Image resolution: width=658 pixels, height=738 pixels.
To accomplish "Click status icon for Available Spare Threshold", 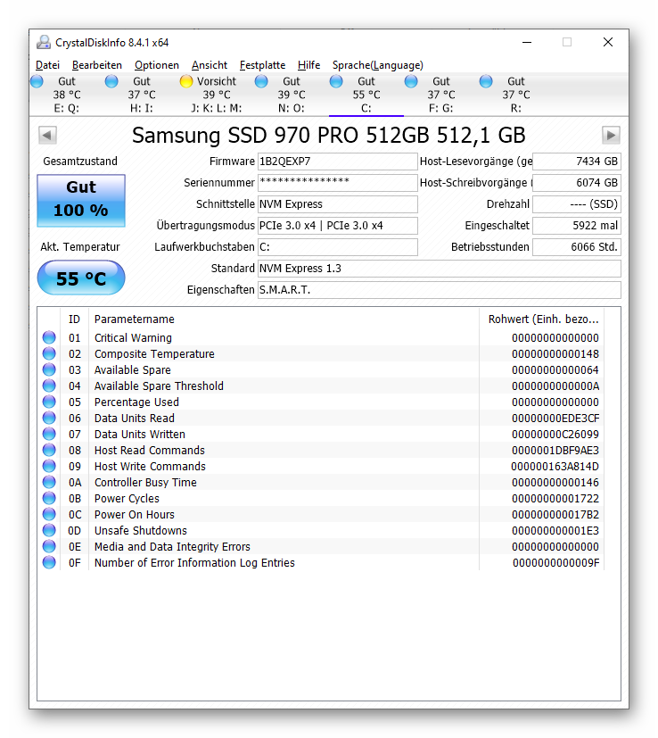I will coord(49,386).
